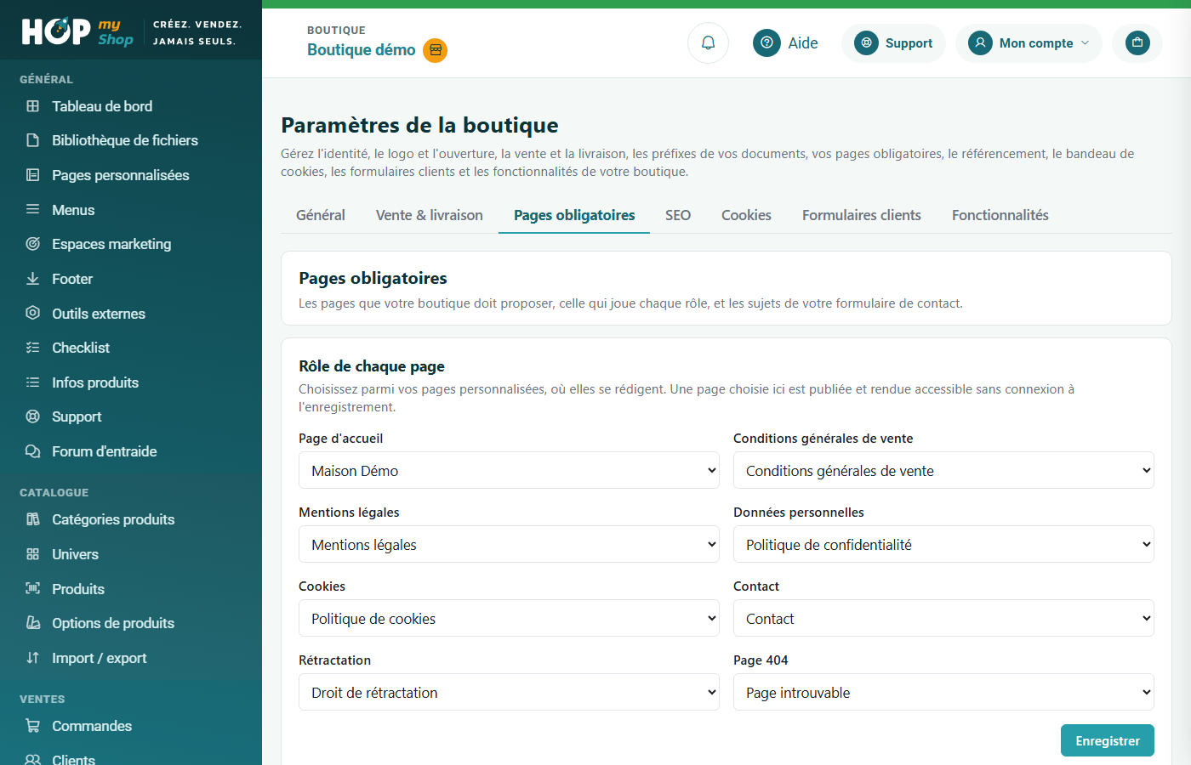
Task: Switch to the Général tab
Action: pos(321,215)
